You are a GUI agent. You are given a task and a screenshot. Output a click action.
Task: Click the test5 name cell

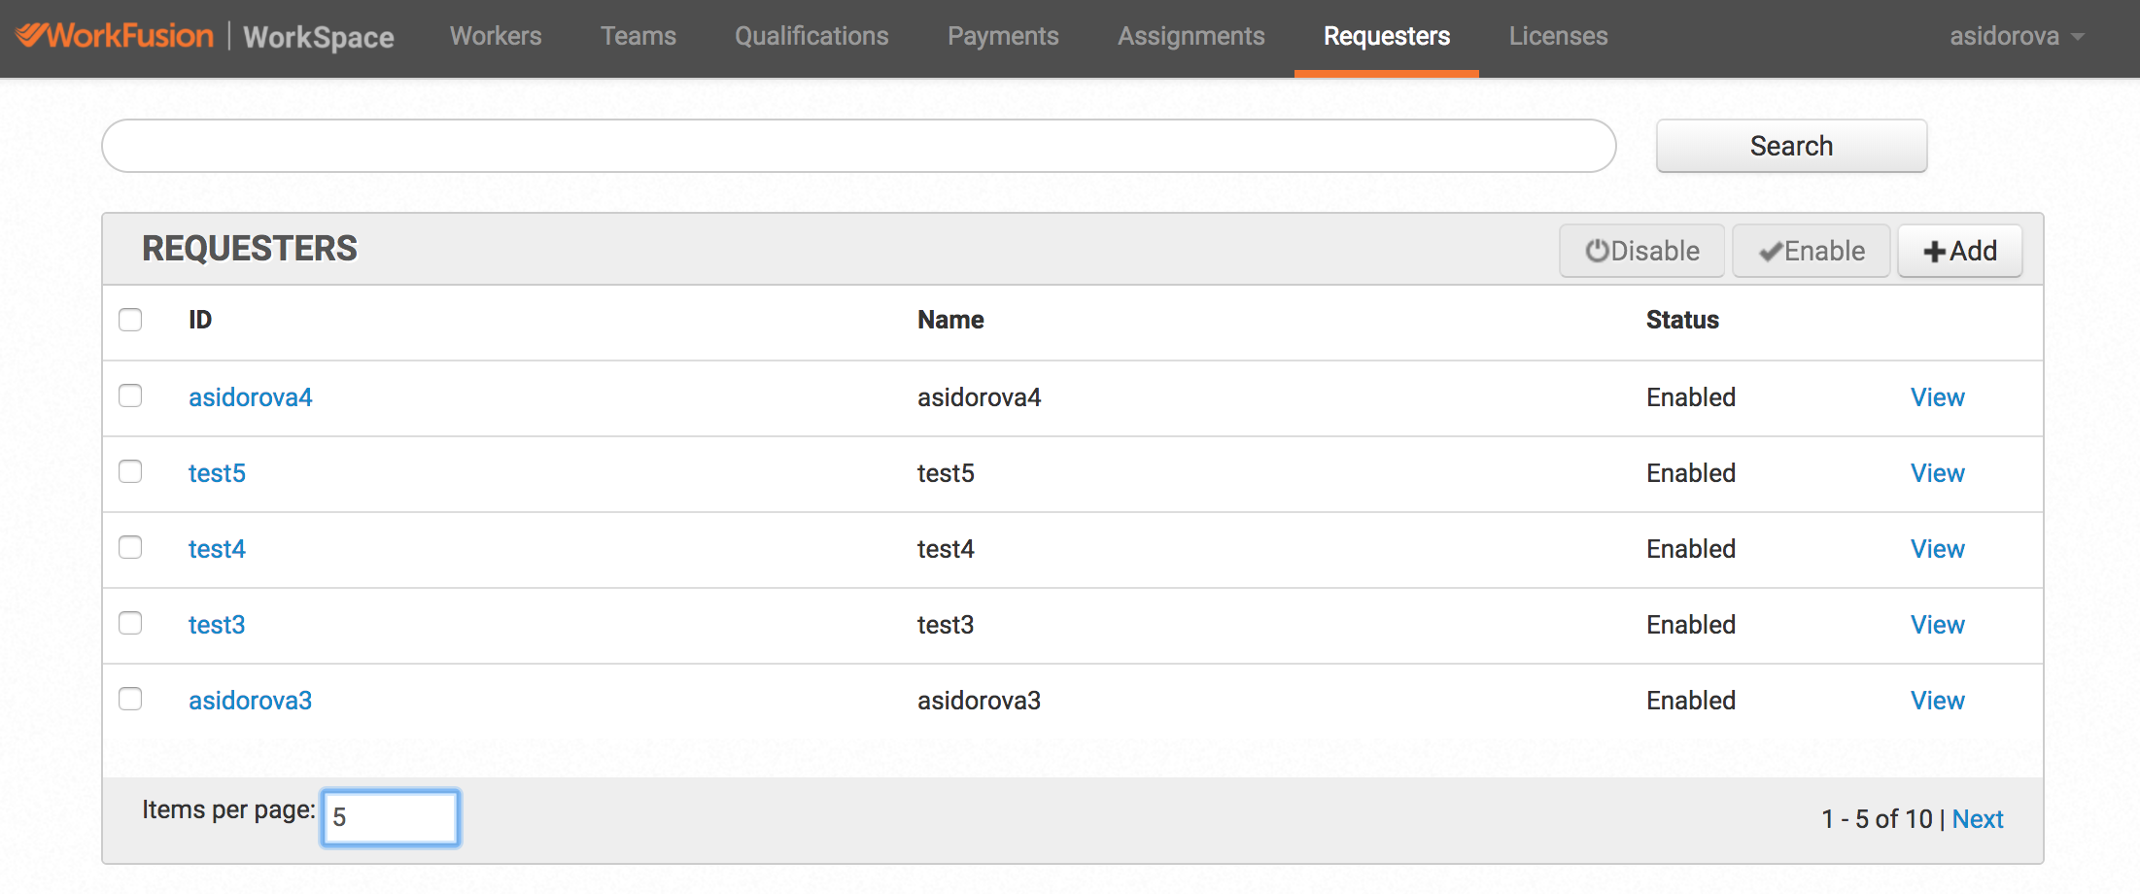[946, 473]
